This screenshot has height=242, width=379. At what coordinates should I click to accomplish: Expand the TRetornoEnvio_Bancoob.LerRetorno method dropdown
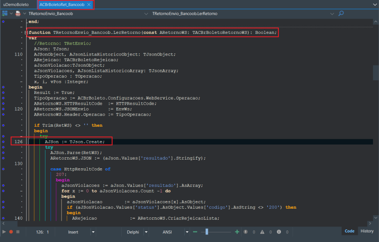332,14
